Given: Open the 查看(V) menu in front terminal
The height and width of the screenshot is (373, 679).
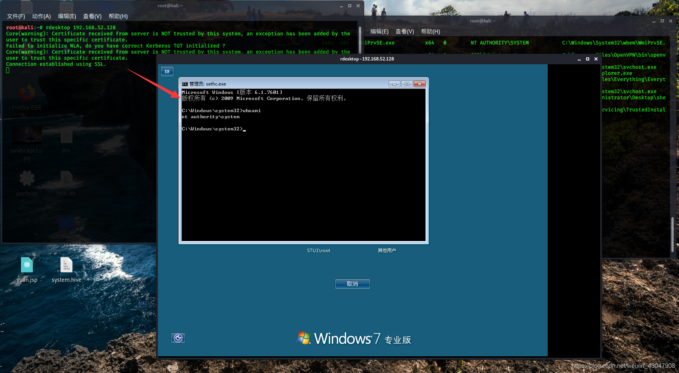Looking at the screenshot, I should [92, 16].
